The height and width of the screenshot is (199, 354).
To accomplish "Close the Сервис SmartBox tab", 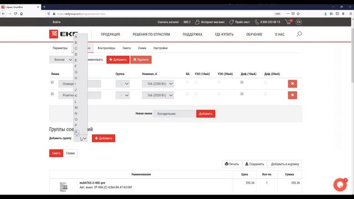I will 38,7.
